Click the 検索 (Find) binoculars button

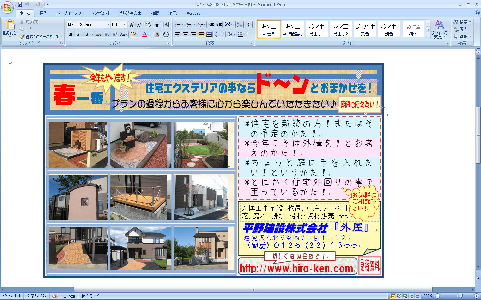pos(462,22)
